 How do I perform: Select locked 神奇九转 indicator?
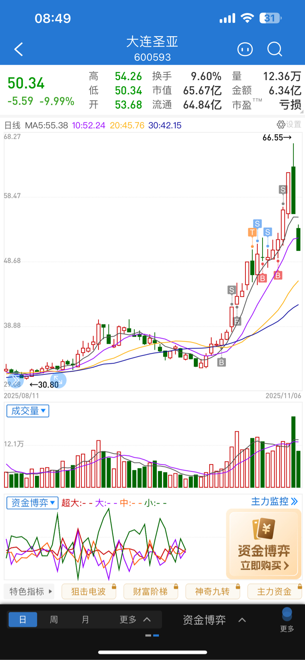point(212,591)
